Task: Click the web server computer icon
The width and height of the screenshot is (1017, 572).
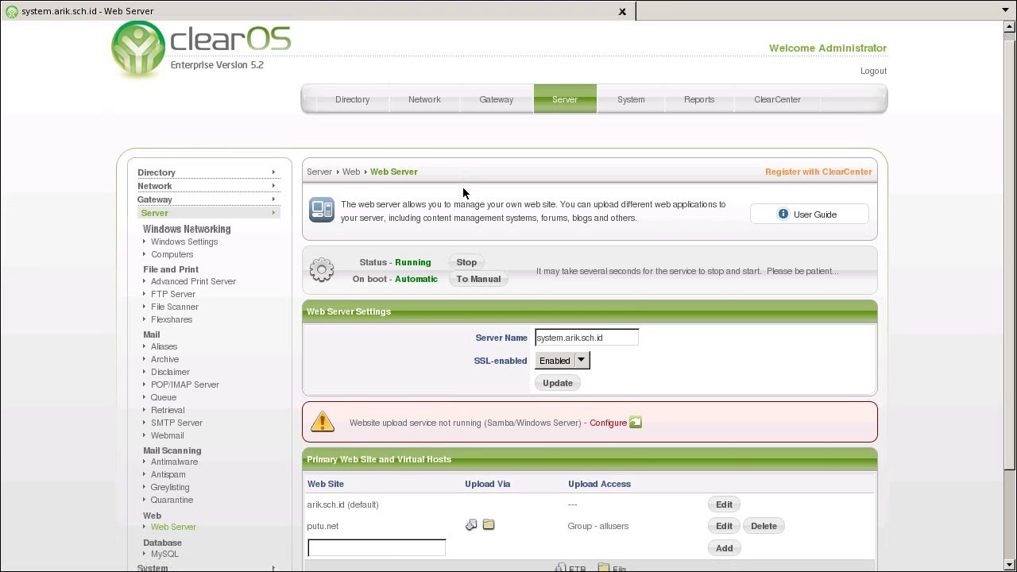Action: 322,210
